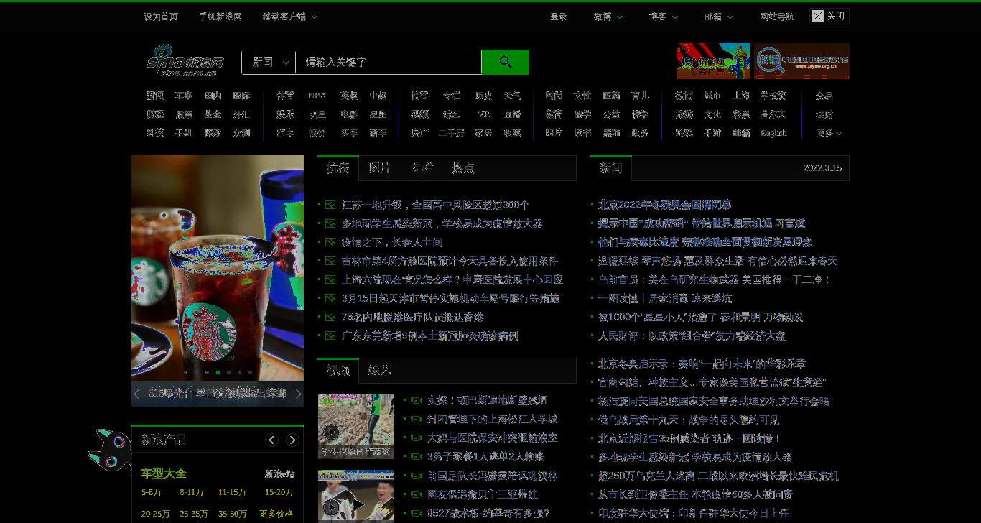Expand 更多 in the navigation grid
981x523 pixels.
click(828, 133)
